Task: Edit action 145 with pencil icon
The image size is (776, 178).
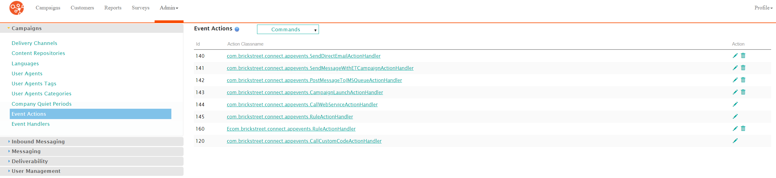Action: [x=735, y=116]
